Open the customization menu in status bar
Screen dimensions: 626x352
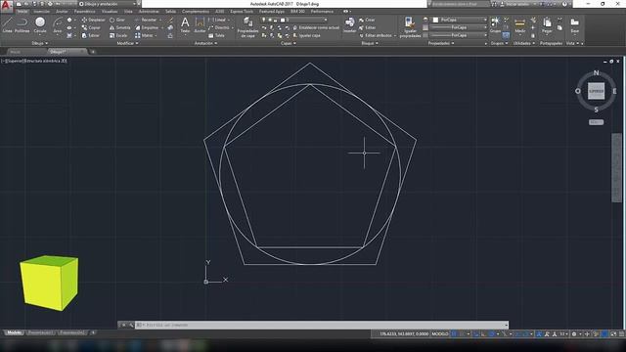622,334
